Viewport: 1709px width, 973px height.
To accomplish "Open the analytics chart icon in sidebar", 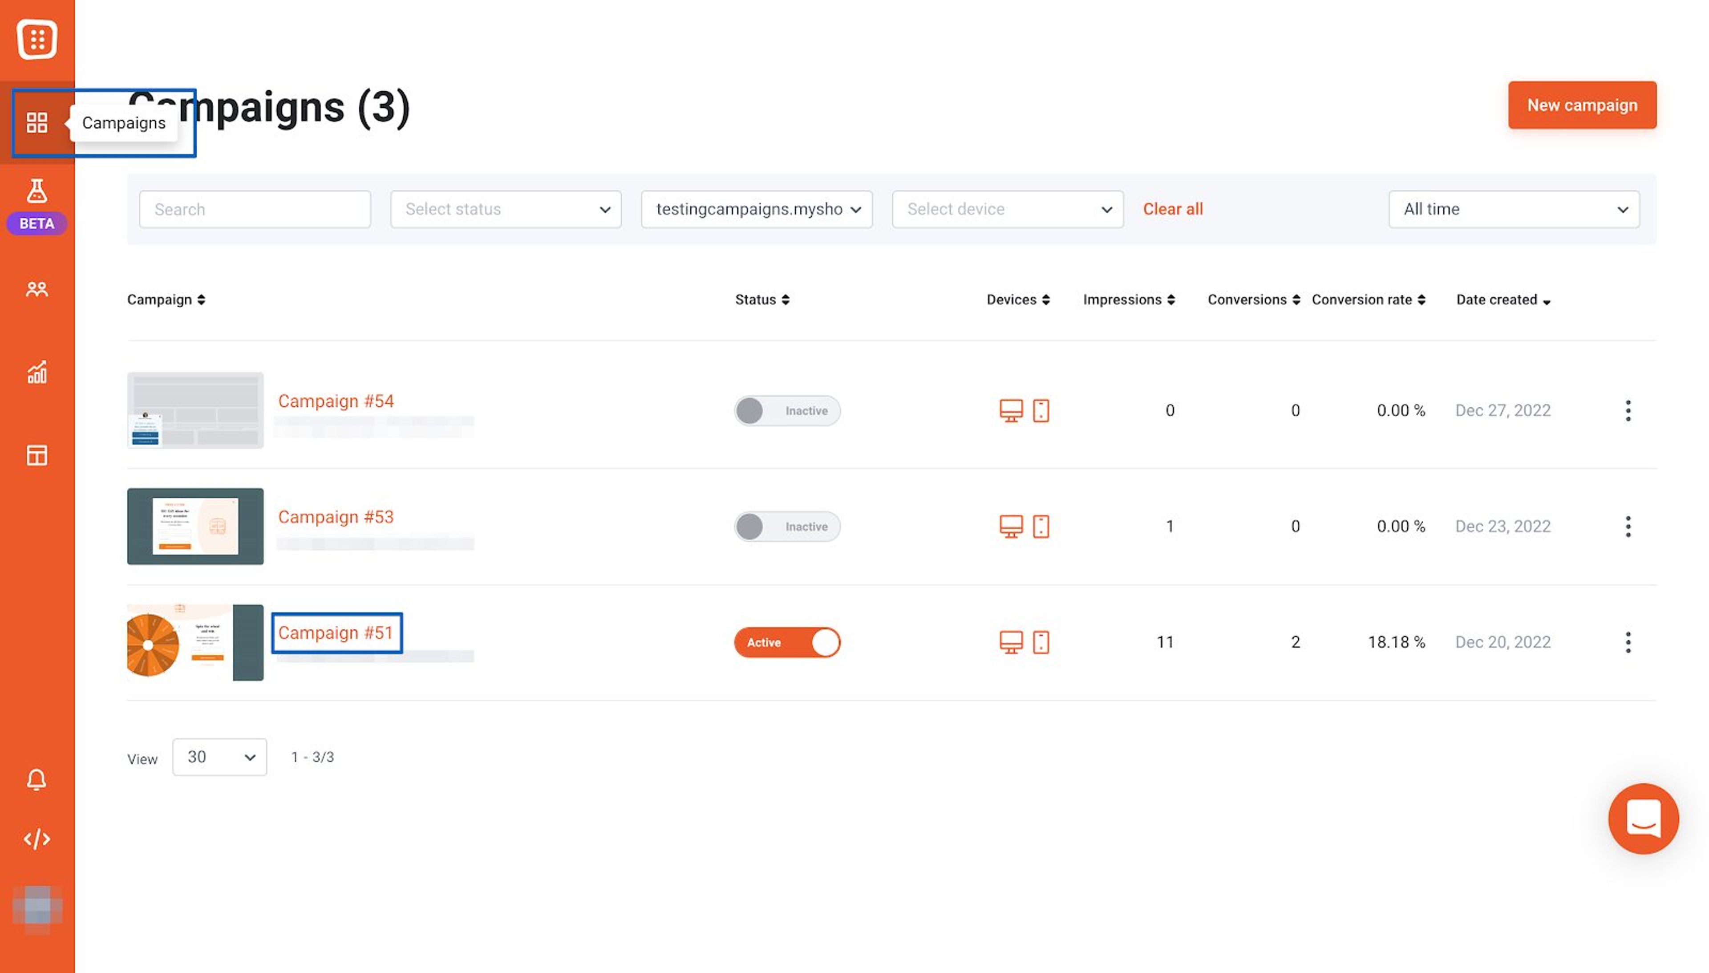I will [37, 372].
